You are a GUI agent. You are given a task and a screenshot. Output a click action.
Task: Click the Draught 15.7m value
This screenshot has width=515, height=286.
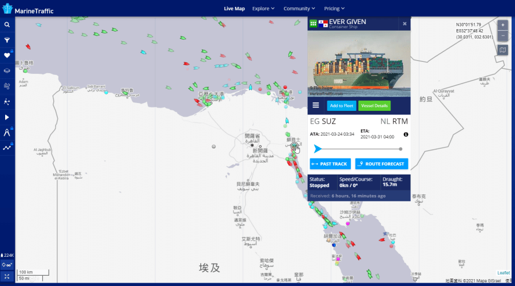click(x=390, y=185)
